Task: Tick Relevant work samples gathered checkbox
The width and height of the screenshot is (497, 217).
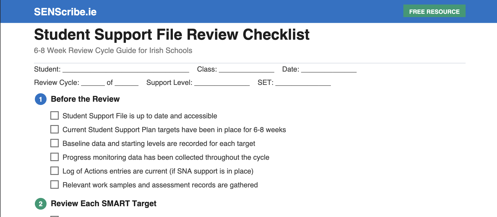Action: [x=55, y=185]
